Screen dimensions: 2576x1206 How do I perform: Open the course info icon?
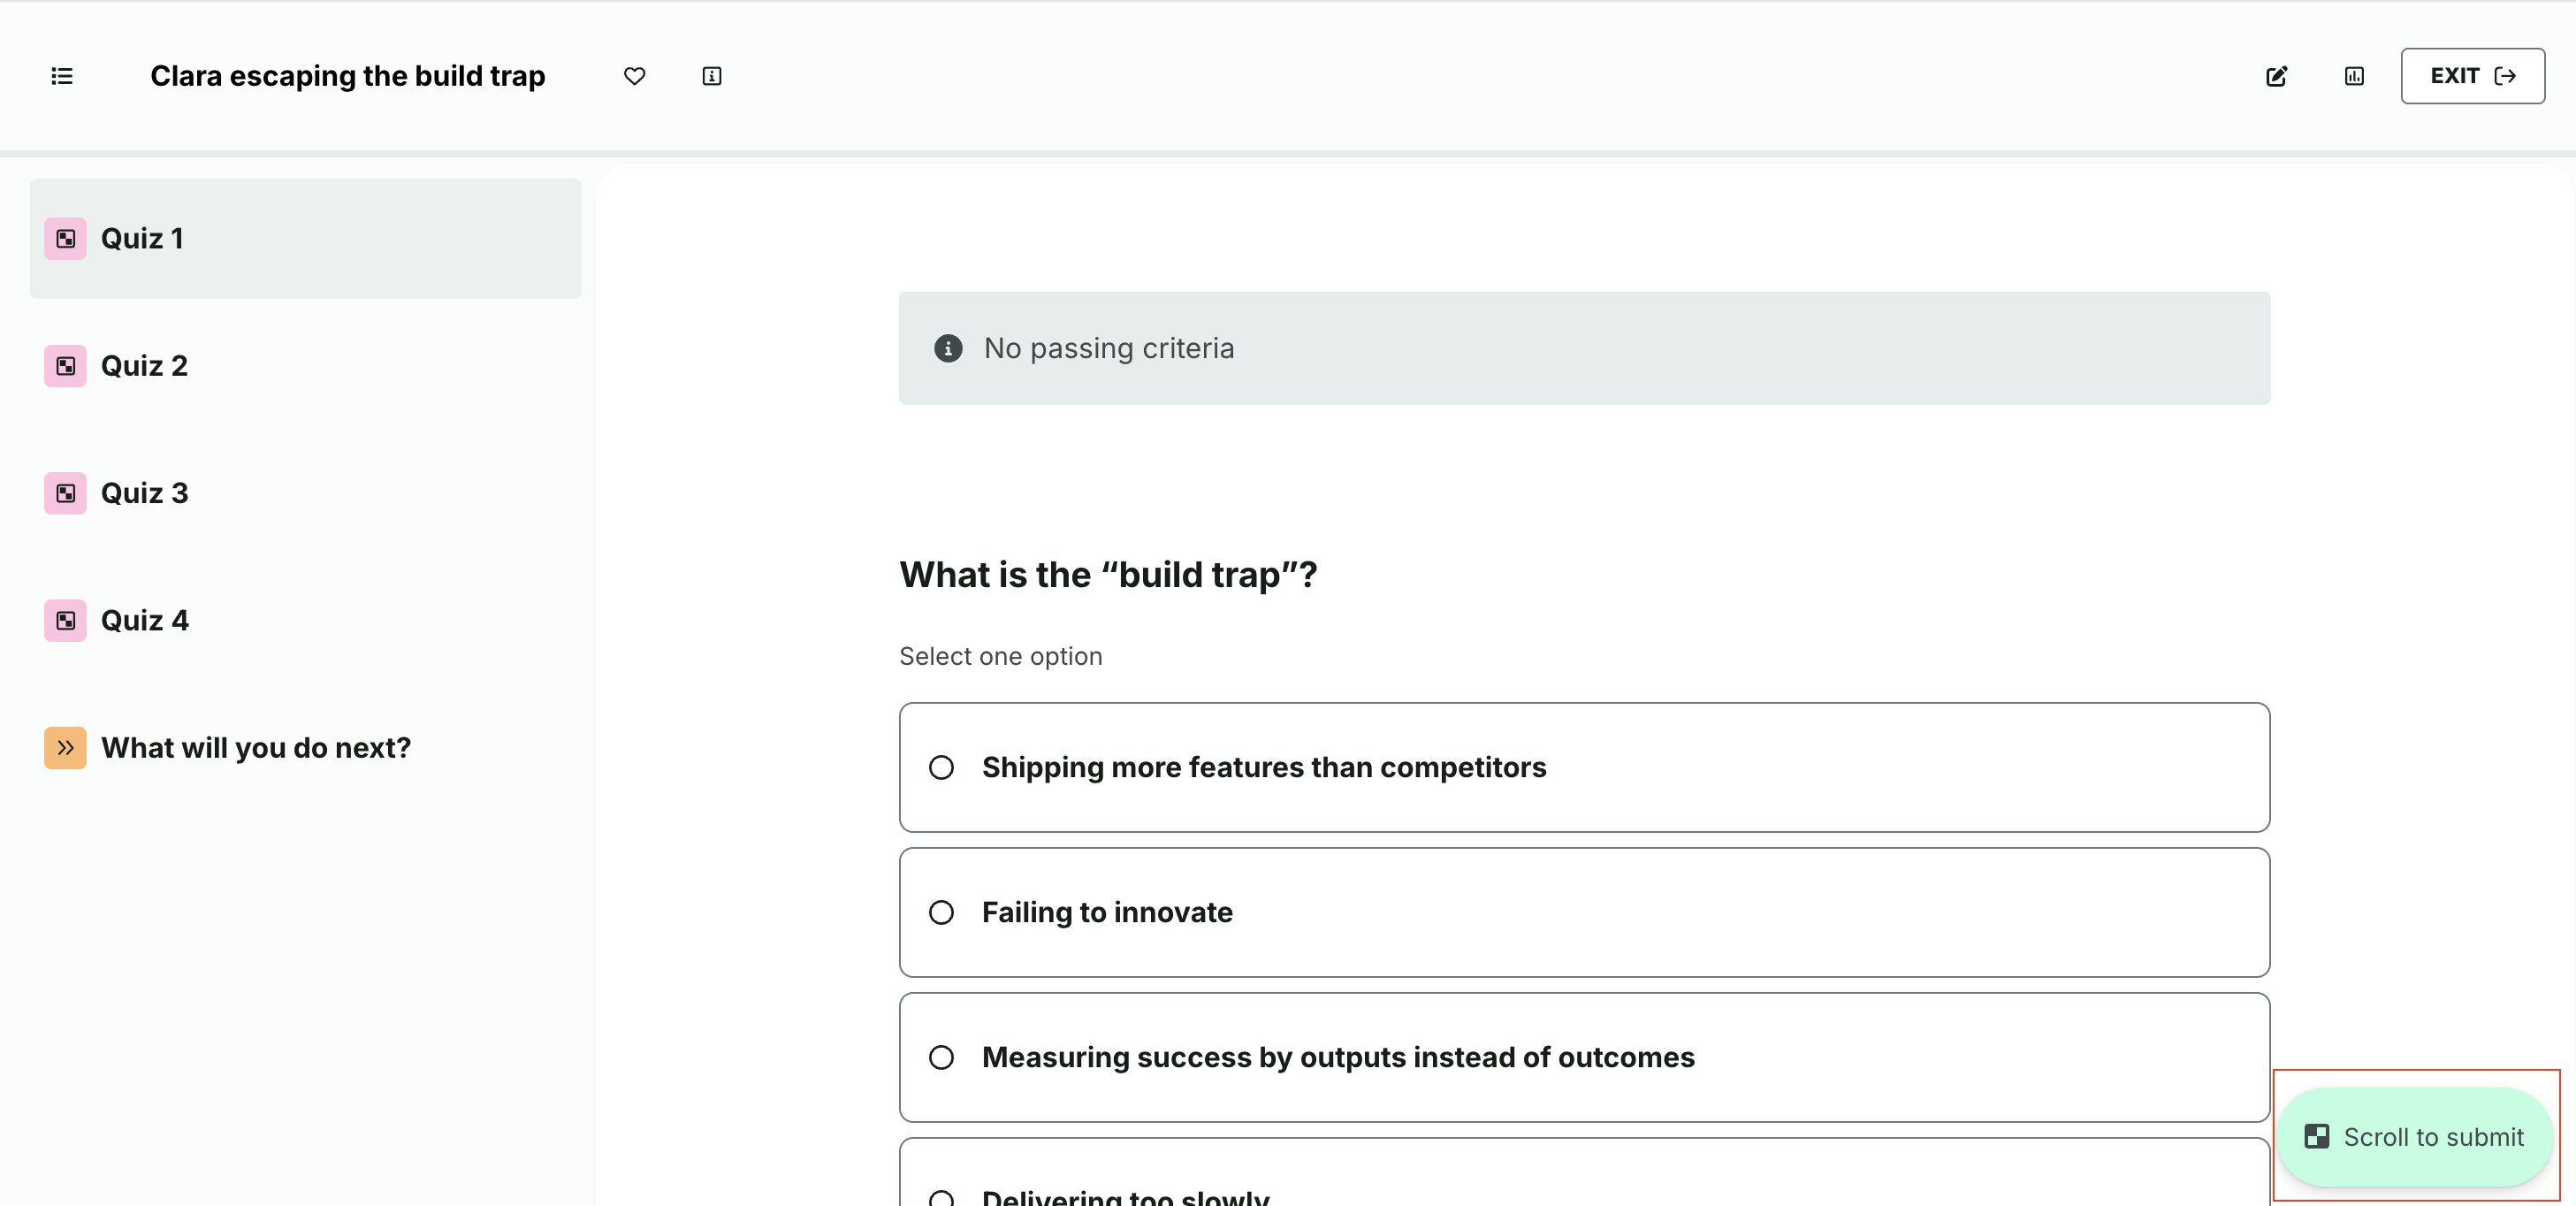click(711, 76)
